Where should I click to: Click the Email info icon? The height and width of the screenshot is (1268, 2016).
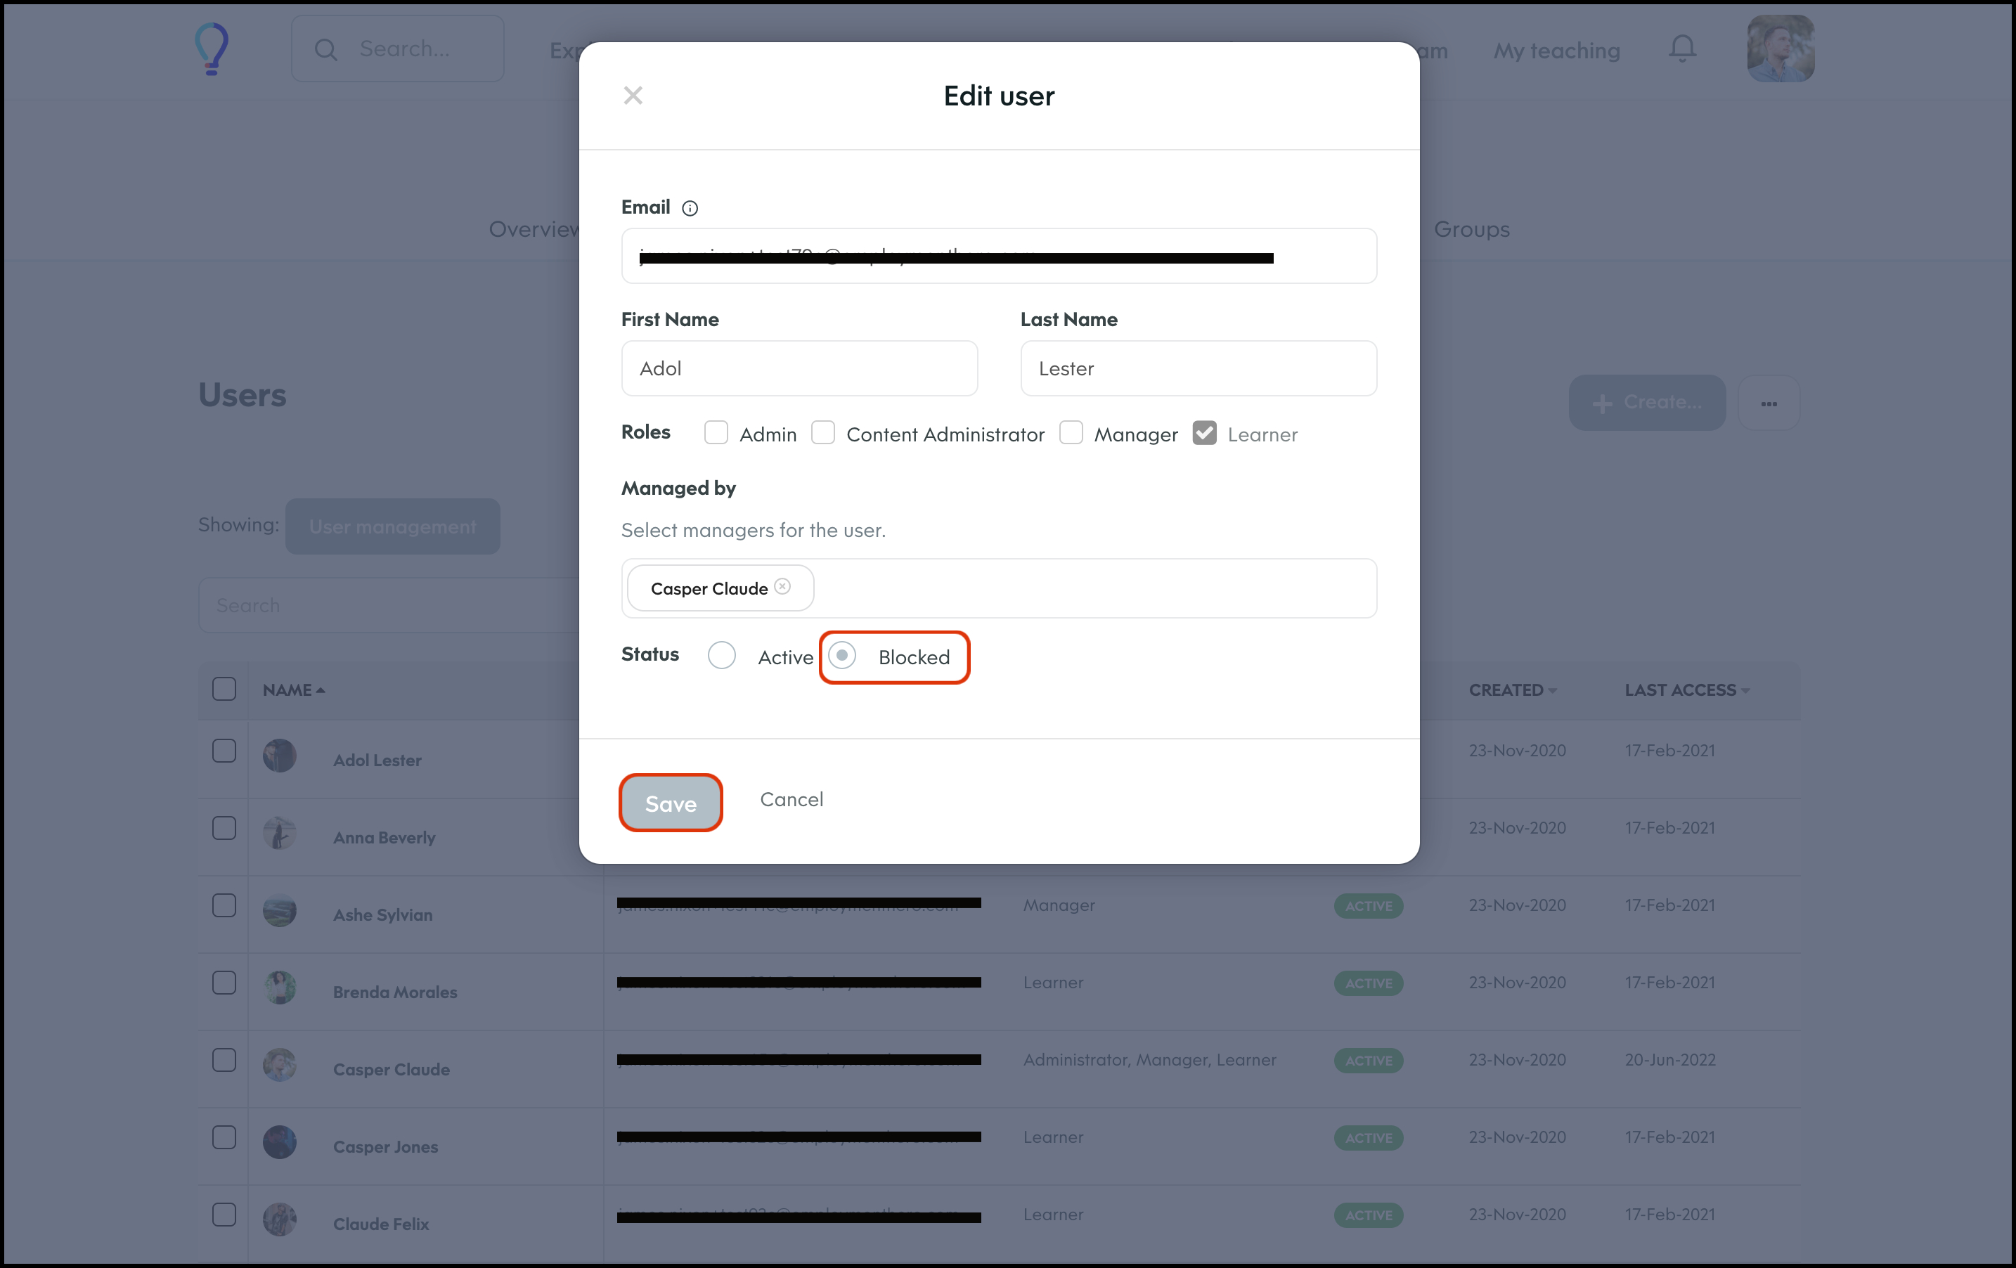tap(690, 208)
